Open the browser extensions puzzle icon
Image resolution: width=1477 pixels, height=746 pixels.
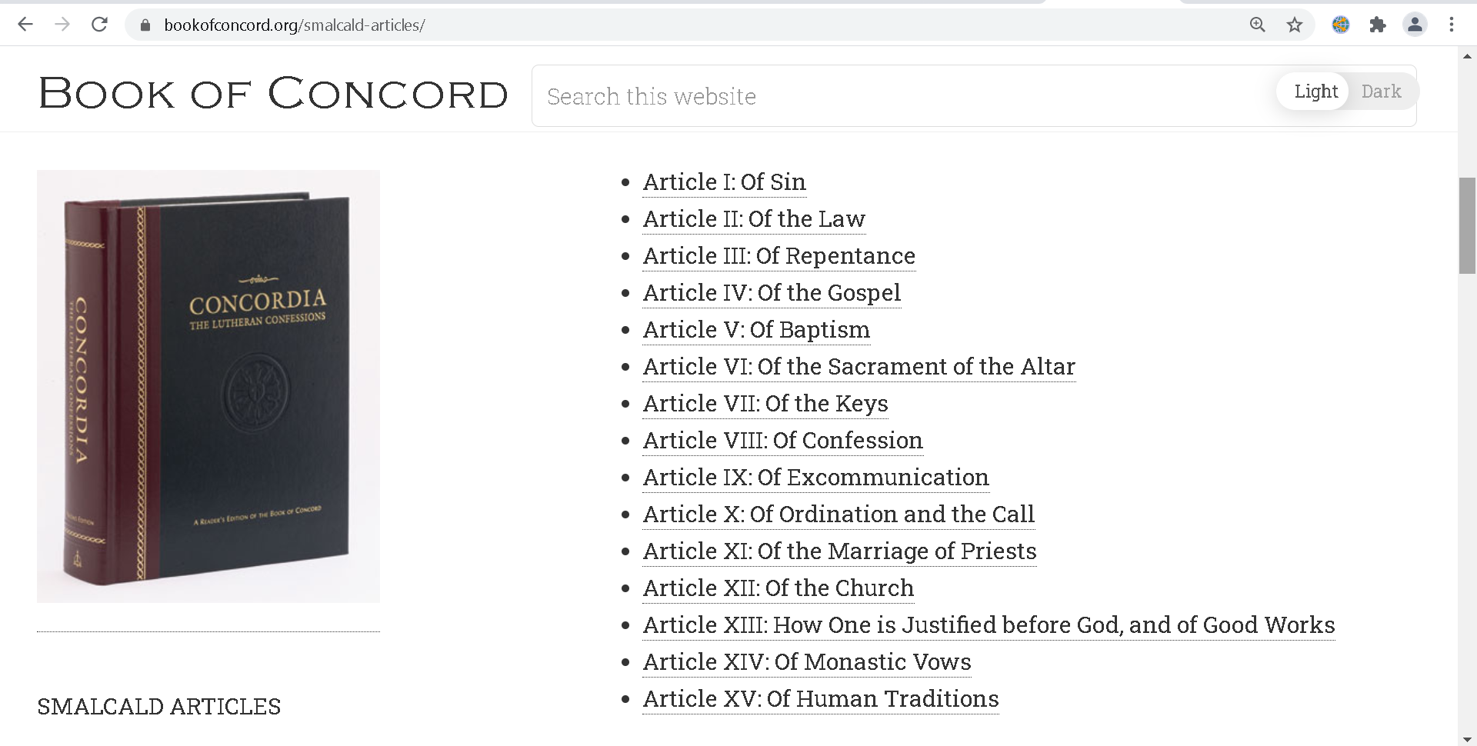1378,24
